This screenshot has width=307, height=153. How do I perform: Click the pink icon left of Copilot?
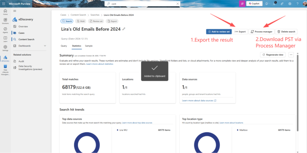click(x=242, y=4)
